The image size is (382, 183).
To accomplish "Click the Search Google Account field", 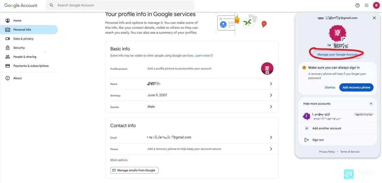I will (122, 5).
